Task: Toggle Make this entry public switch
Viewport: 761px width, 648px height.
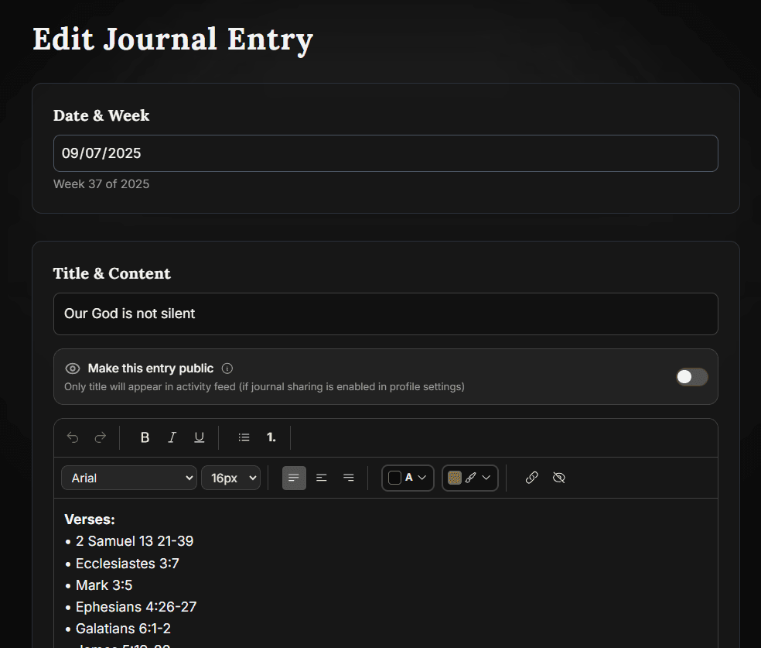Action: (x=692, y=377)
